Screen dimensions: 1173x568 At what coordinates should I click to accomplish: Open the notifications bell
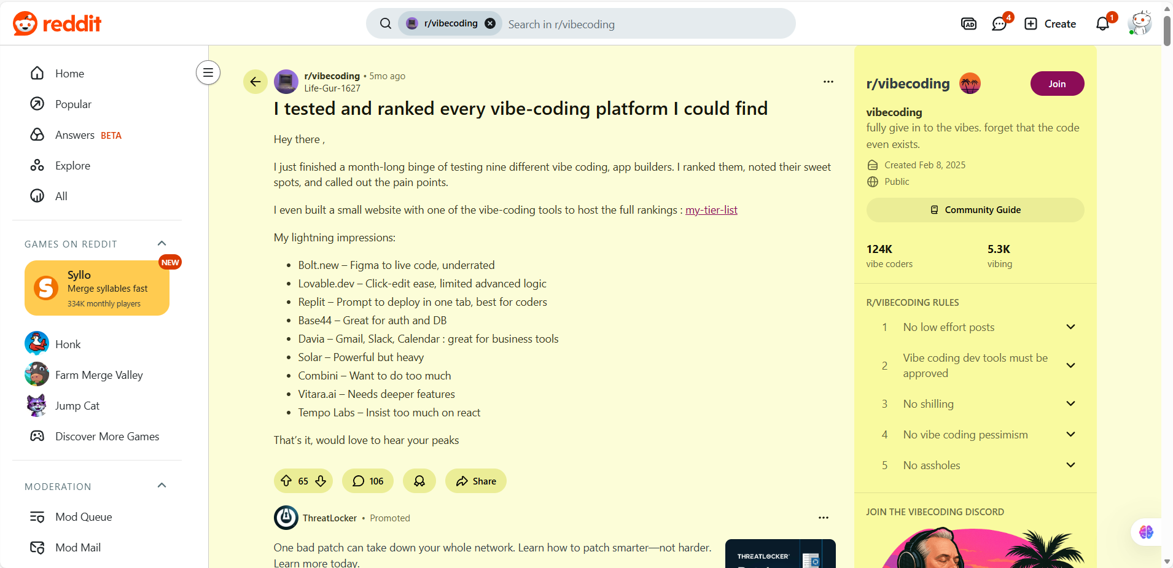point(1102,24)
